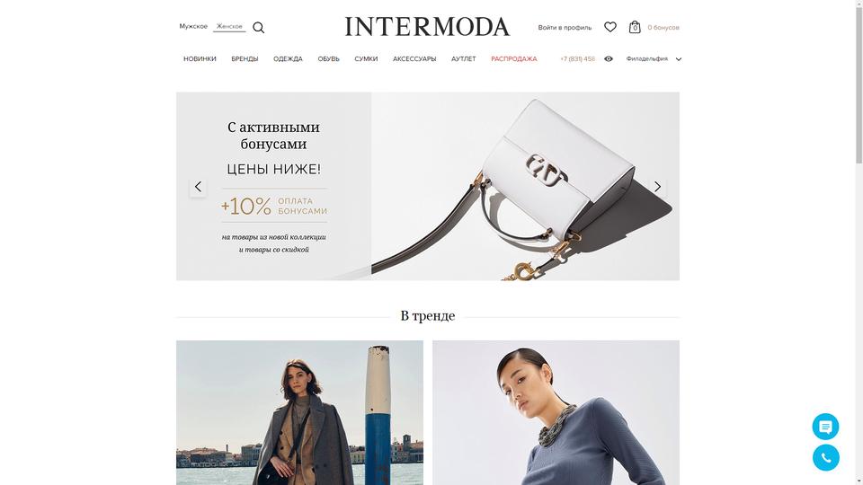The height and width of the screenshot is (485, 863).
Task: Open the РАСПРОДАЖА menu item
Action: pos(513,59)
